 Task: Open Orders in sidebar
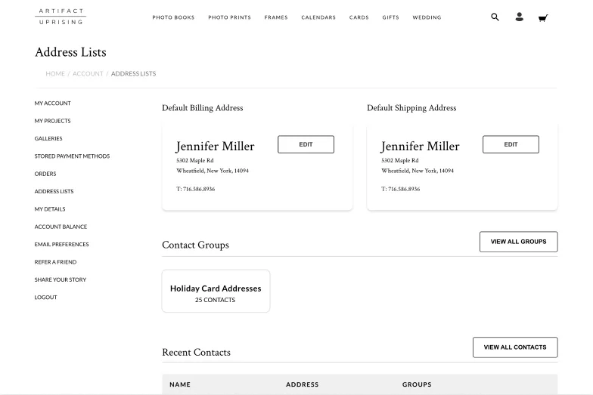(x=45, y=174)
